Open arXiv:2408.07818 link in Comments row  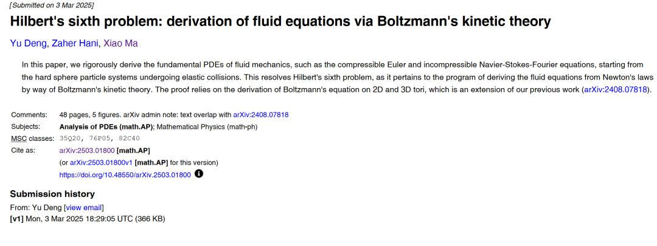(260, 114)
